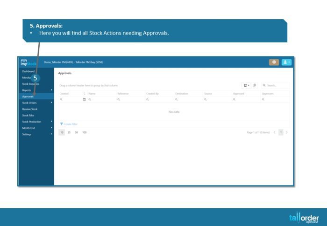The height and width of the screenshot is (226, 327).
Task: Select page 1 in pager
Action: point(281,132)
